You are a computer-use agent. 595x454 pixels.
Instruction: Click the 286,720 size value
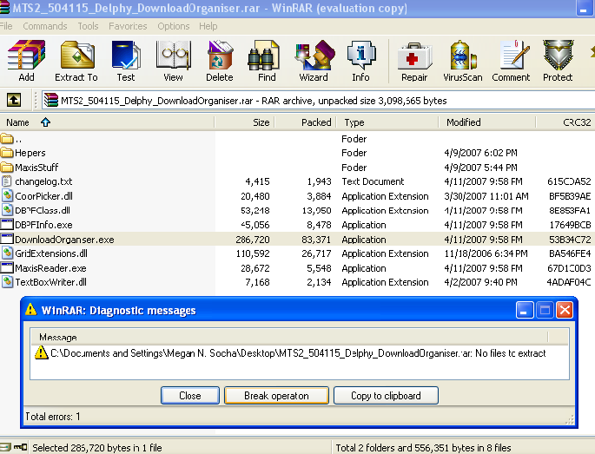click(x=253, y=240)
